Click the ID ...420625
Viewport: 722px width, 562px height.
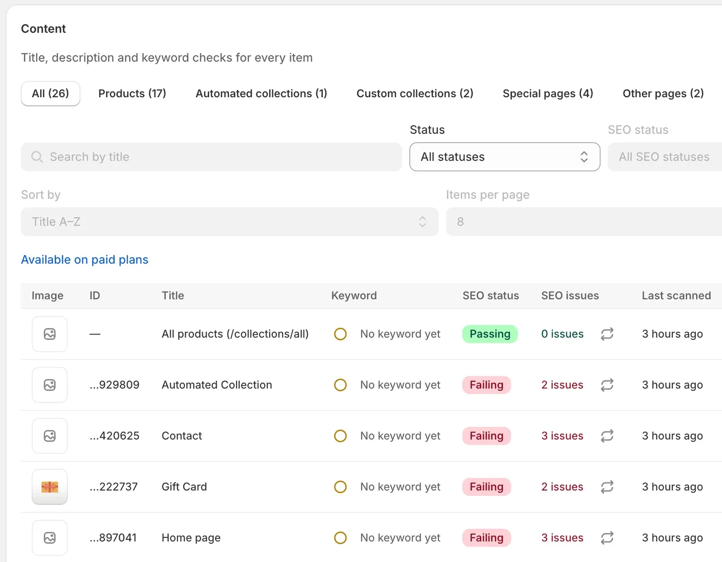tap(115, 436)
